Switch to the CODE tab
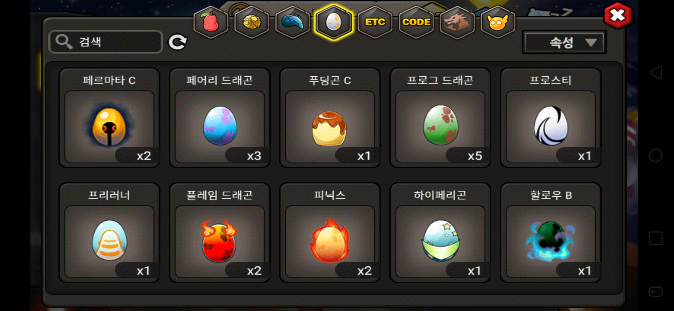 [416, 22]
